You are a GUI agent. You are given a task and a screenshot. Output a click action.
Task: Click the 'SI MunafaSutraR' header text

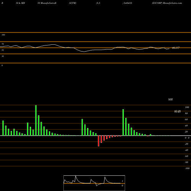[47, 3]
